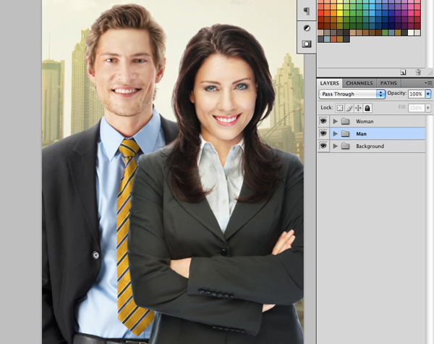The image size is (434, 344).
Task: Click the lock transparent pixels icon
Action: pos(341,108)
